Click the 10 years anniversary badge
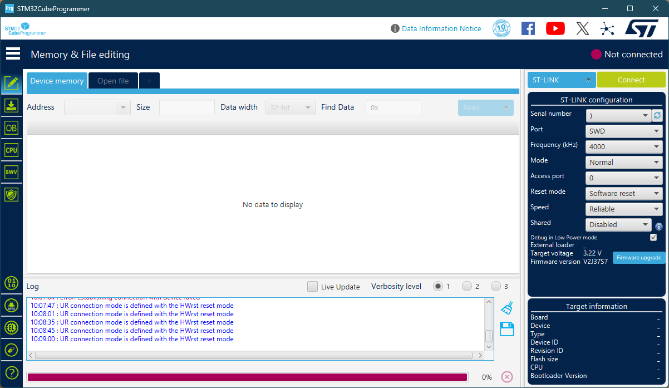Screen dimensions: 669x388 [x=501, y=28]
